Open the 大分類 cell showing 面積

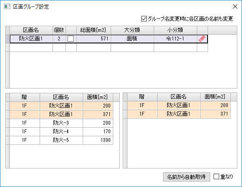pyautogui.click(x=132, y=39)
